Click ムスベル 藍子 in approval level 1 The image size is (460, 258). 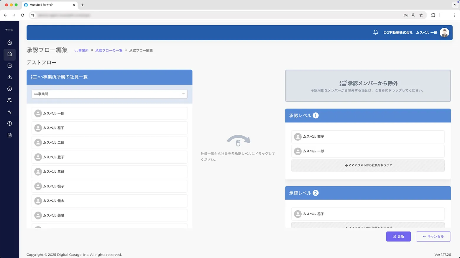click(368, 137)
